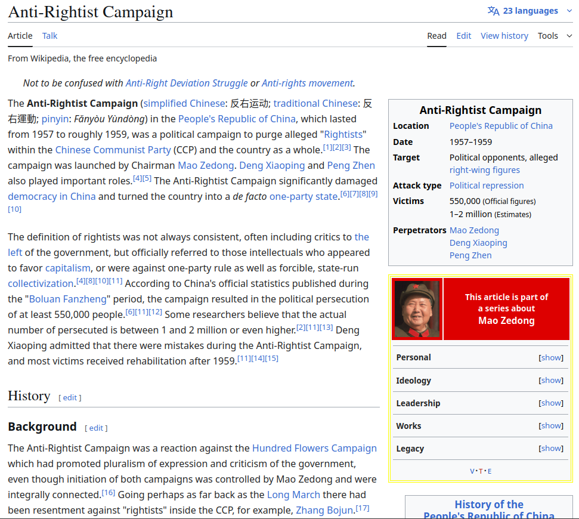The image size is (579, 519).
Task: Show the Works section in Mao sidebar
Action: [550, 425]
